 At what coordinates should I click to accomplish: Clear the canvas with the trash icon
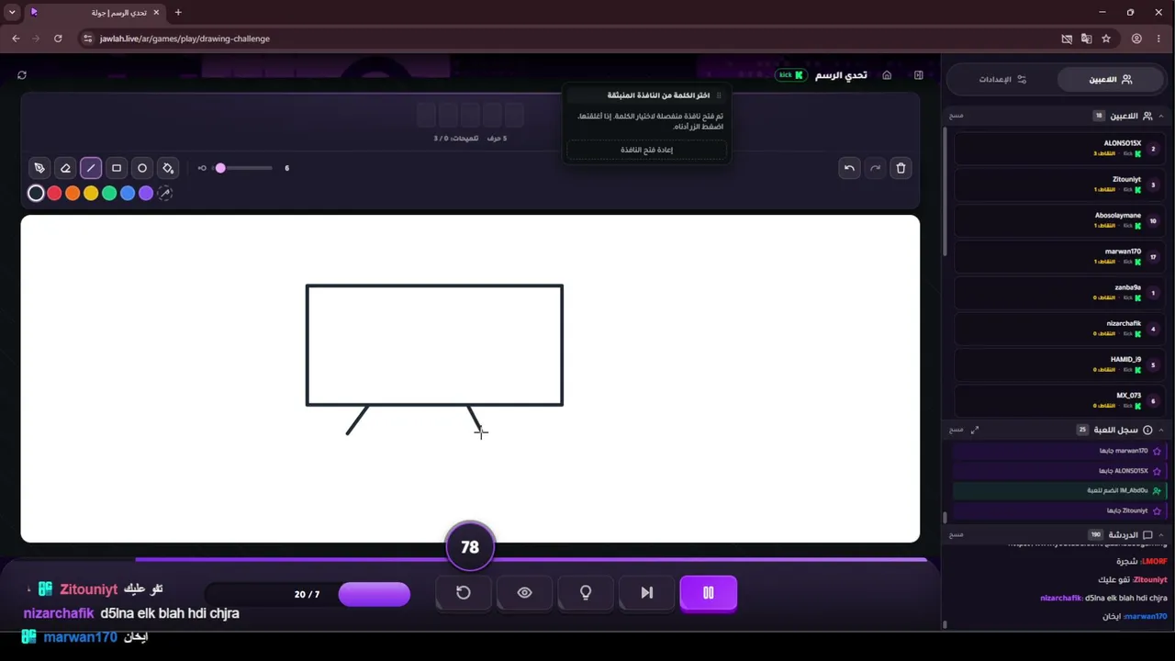[x=901, y=168]
